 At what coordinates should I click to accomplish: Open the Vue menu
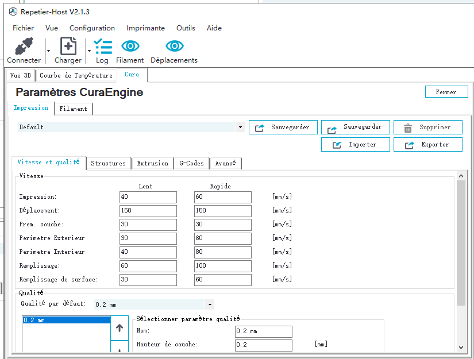(52, 28)
